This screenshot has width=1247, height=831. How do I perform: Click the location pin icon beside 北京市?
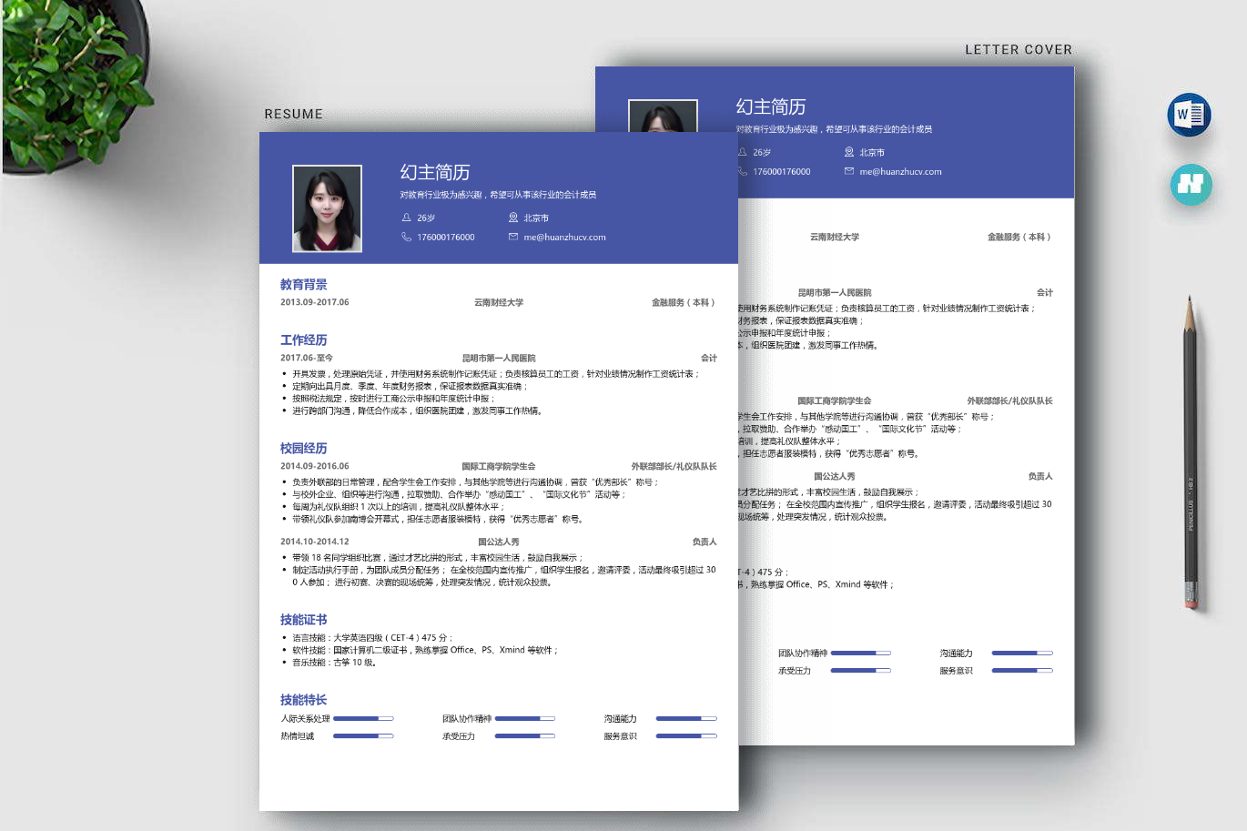(513, 218)
